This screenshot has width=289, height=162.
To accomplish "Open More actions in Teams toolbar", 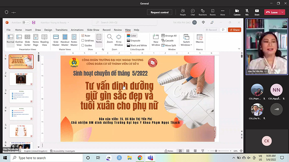I will [x=222, y=12].
